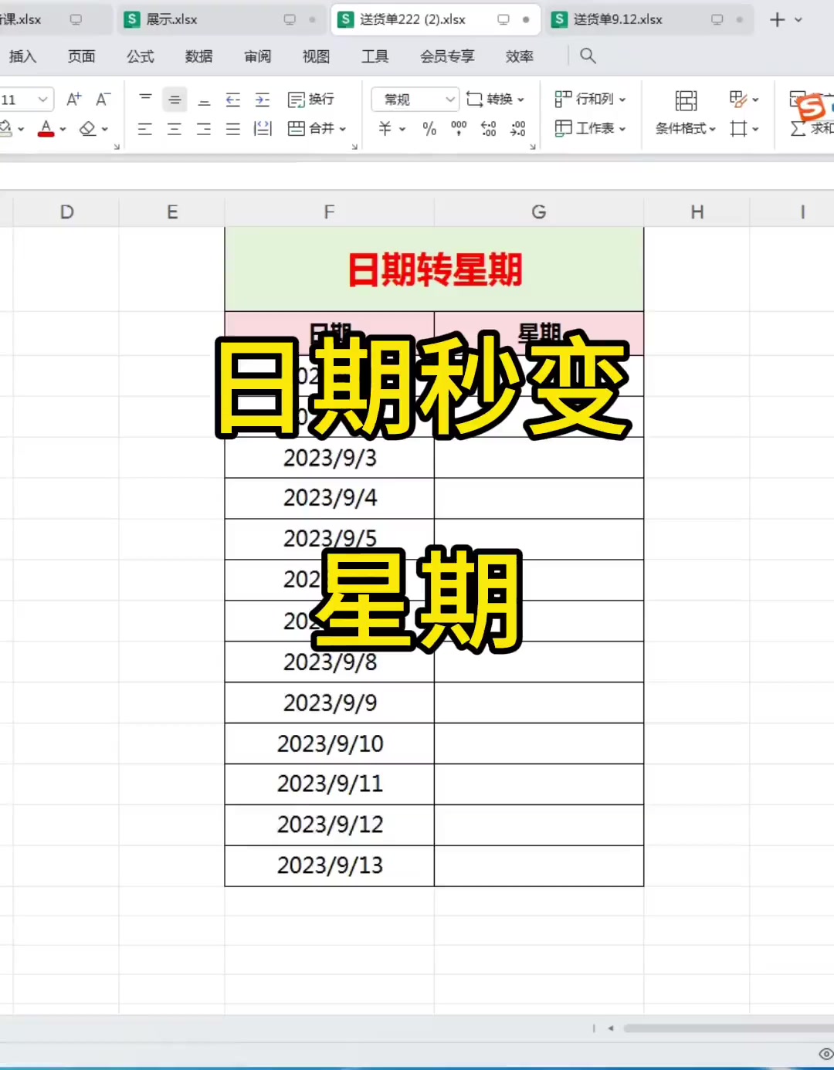Screen dimensions: 834x1070
Task: Click the comma style (000) icon
Action: pyautogui.click(x=459, y=129)
